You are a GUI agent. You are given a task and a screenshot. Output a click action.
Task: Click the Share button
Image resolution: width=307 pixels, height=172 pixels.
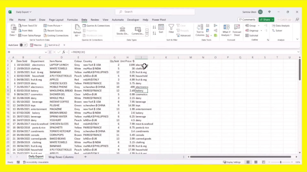pyautogui.click(x=265, y=20)
